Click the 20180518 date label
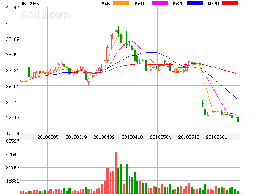Screen dimensions: 265x194 click(x=189, y=137)
